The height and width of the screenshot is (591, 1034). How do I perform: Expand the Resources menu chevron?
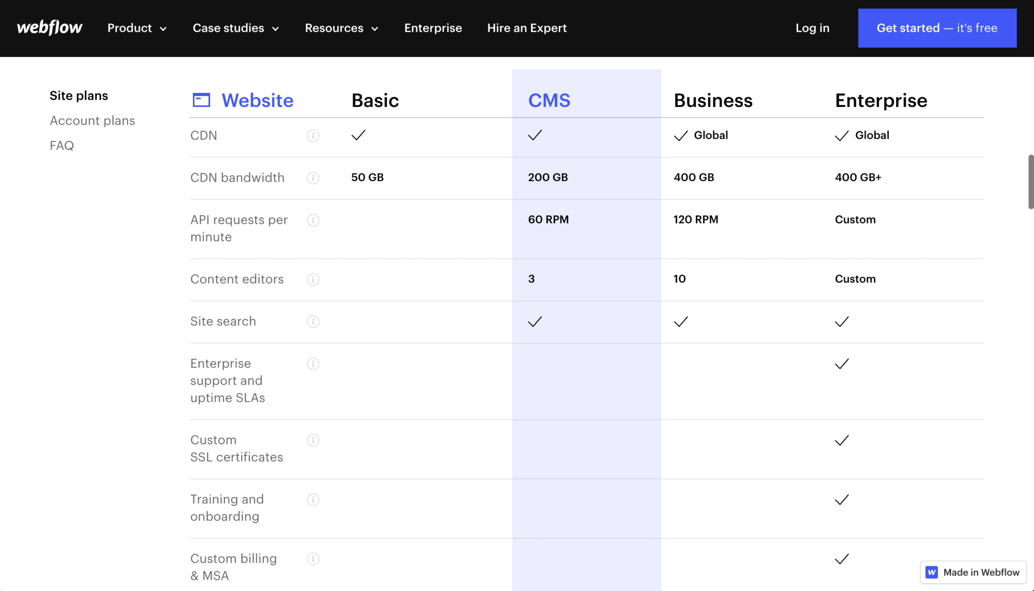click(375, 29)
